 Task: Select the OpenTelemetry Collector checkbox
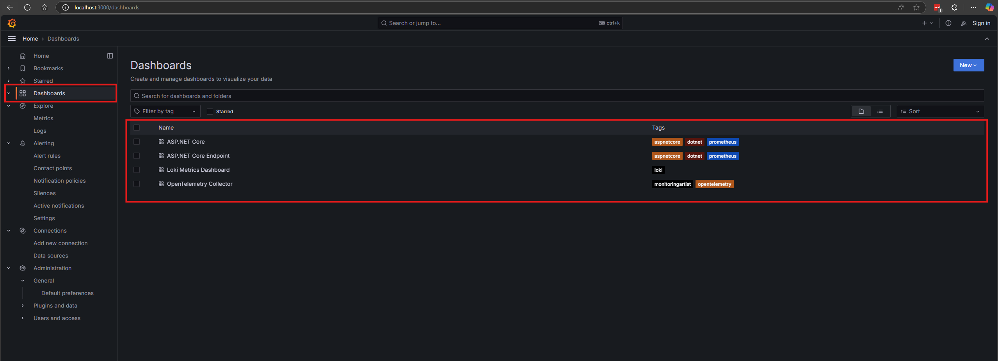coord(137,184)
